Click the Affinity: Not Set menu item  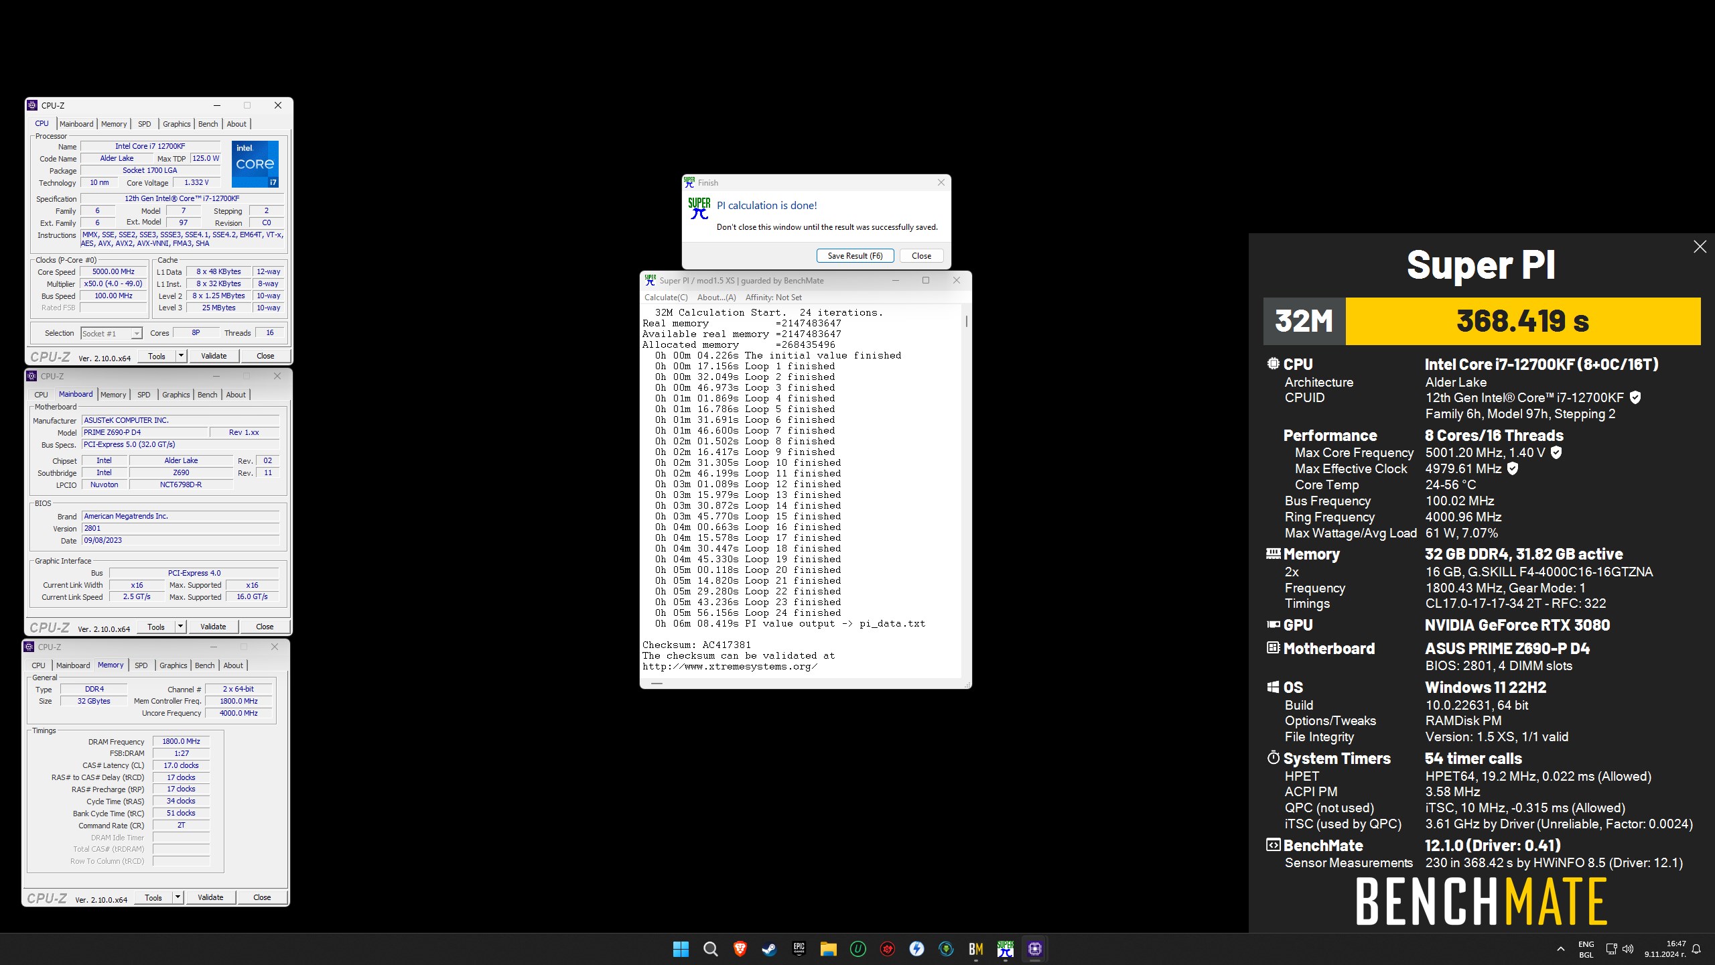click(x=773, y=298)
